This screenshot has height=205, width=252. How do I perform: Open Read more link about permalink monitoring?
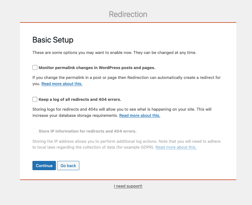click(62, 84)
